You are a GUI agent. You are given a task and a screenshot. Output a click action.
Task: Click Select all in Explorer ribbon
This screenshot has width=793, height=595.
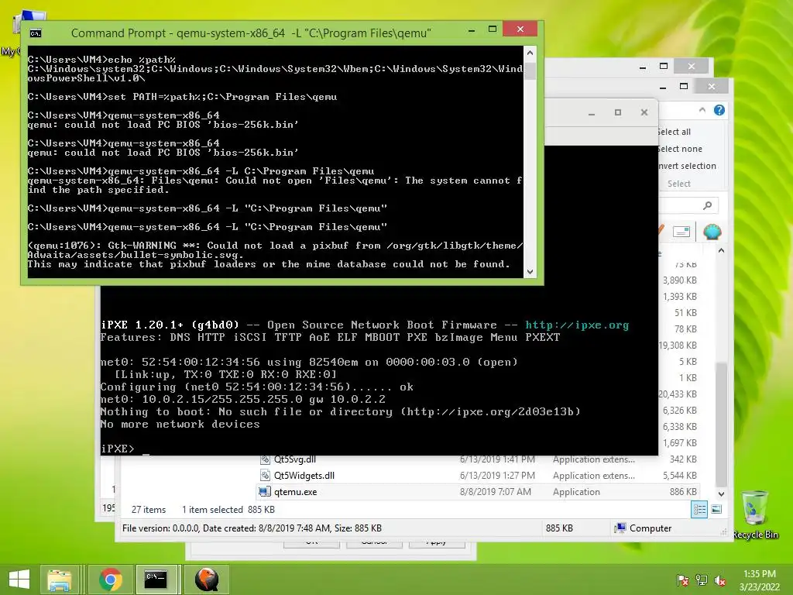(675, 132)
